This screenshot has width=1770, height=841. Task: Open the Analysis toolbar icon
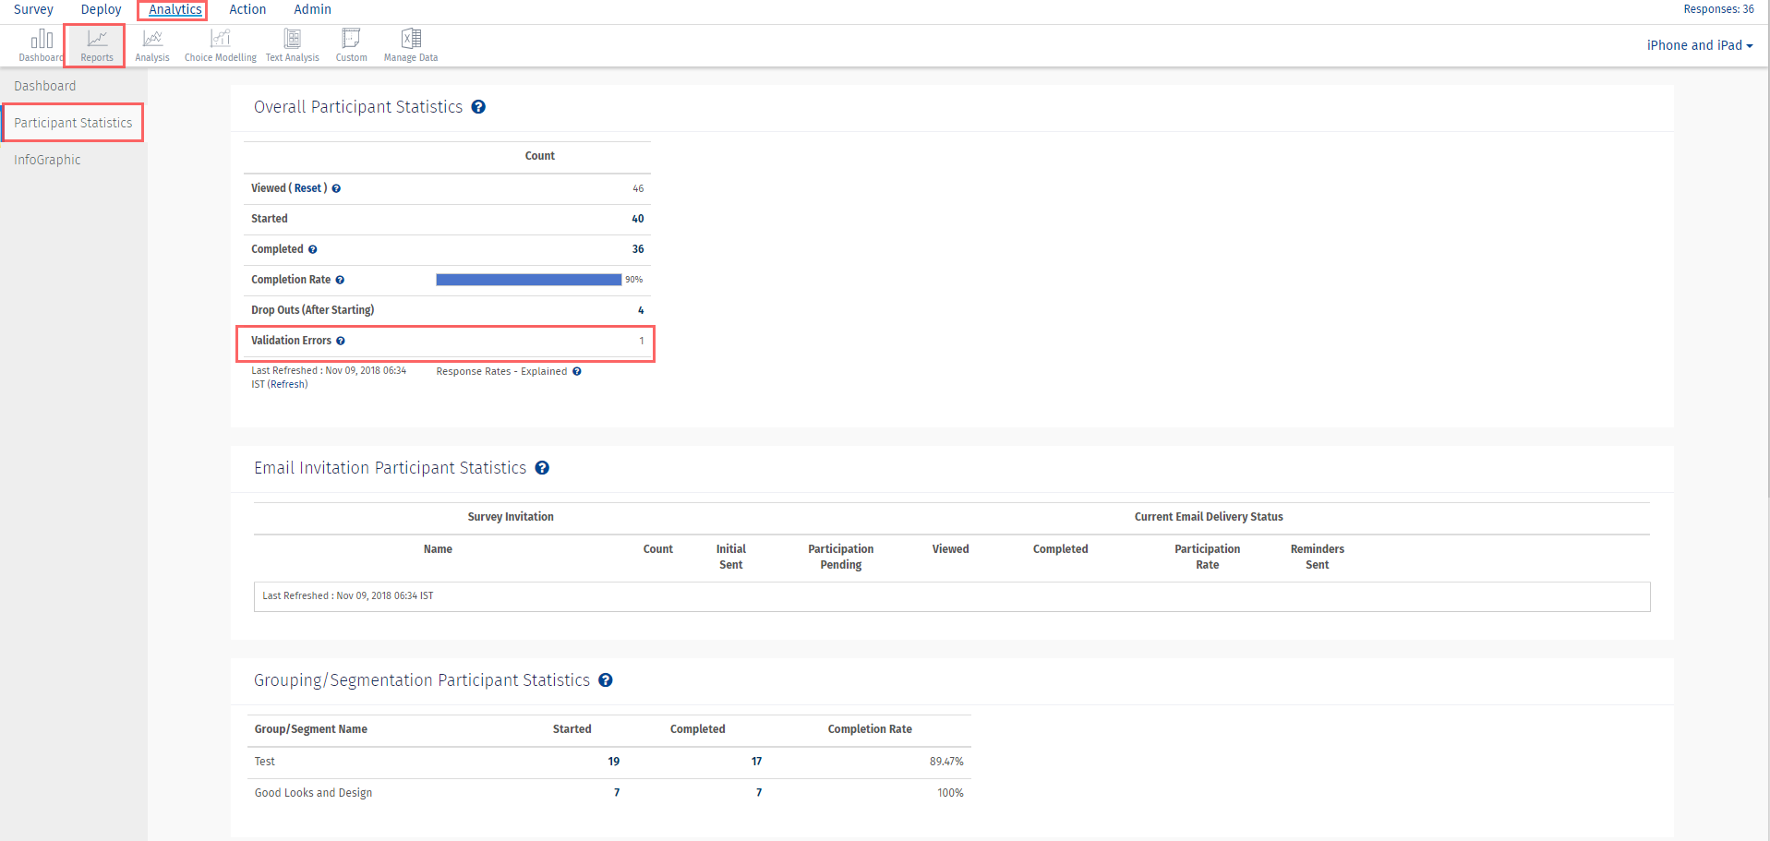[x=152, y=44]
